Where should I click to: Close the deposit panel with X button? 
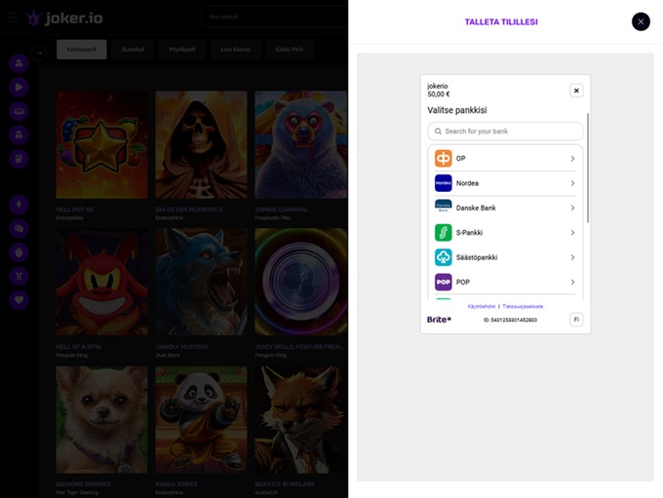tap(641, 21)
